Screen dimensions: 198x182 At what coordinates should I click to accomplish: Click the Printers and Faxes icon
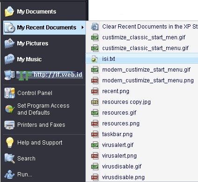click(9, 125)
